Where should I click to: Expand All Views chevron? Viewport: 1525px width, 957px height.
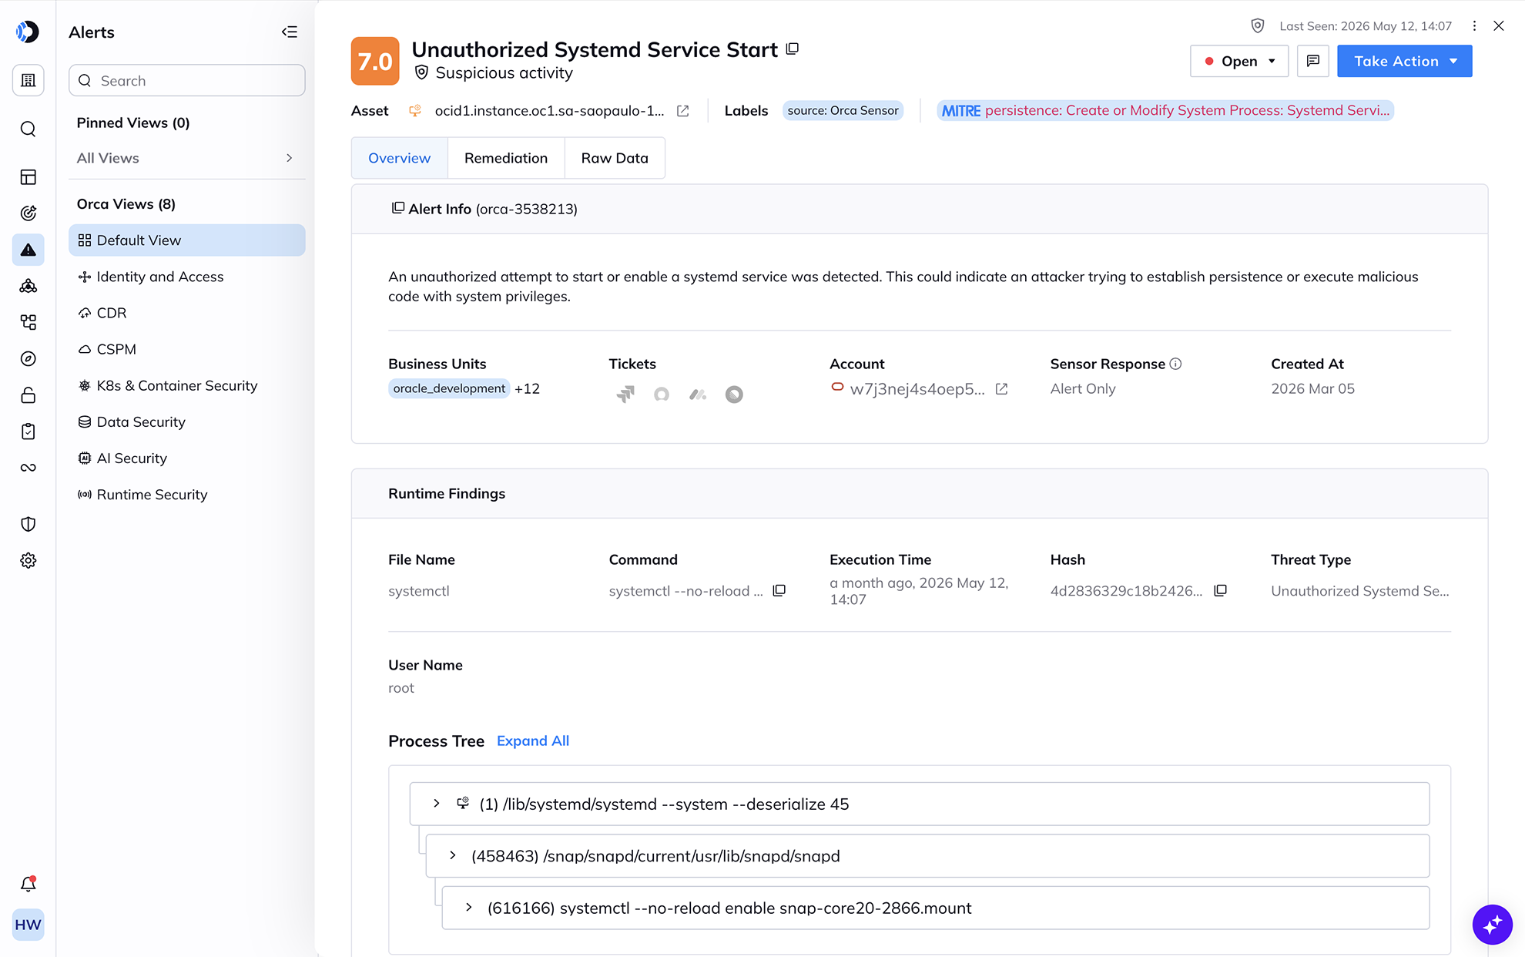pos(290,158)
